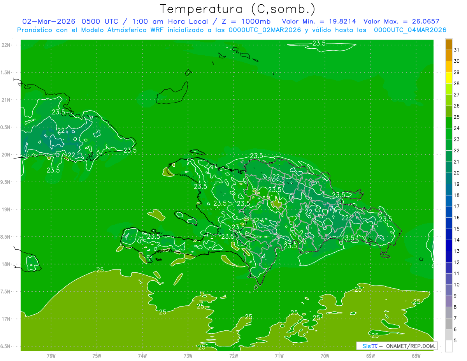Click the "74W" longitude axis label
Screen dimensions: 467x361
[142, 356]
